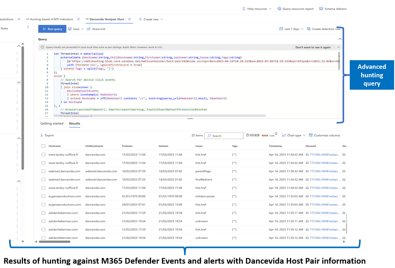
Task: Open the Save dropdown arrow
Action: click(x=82, y=29)
